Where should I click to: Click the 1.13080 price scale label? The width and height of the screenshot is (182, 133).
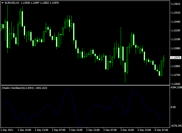click(176, 48)
